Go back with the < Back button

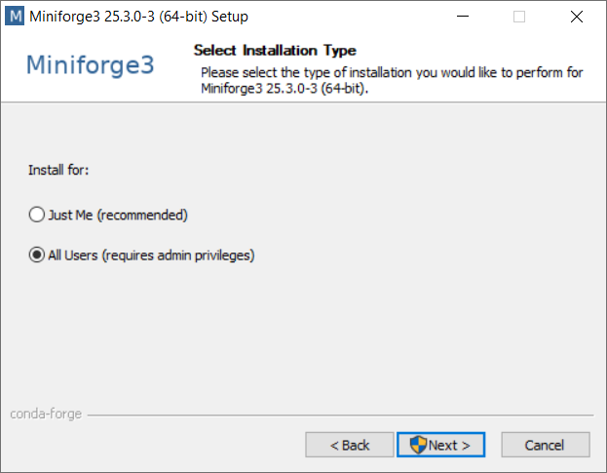pyautogui.click(x=350, y=445)
